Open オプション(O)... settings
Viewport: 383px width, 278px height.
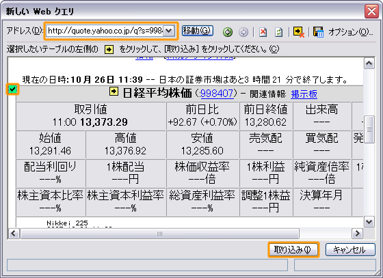click(350, 31)
